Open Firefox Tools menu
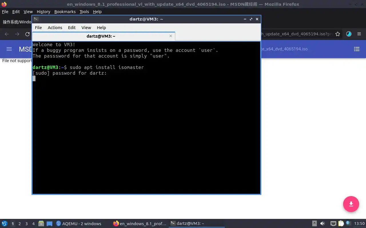Screen dimensions: 366x228 pyautogui.click(x=84, y=12)
